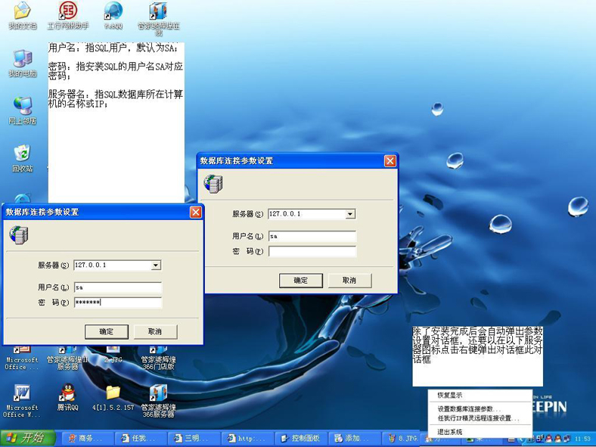Launch 管家婆辉煌366服务器 desktop shortcut

159,401
